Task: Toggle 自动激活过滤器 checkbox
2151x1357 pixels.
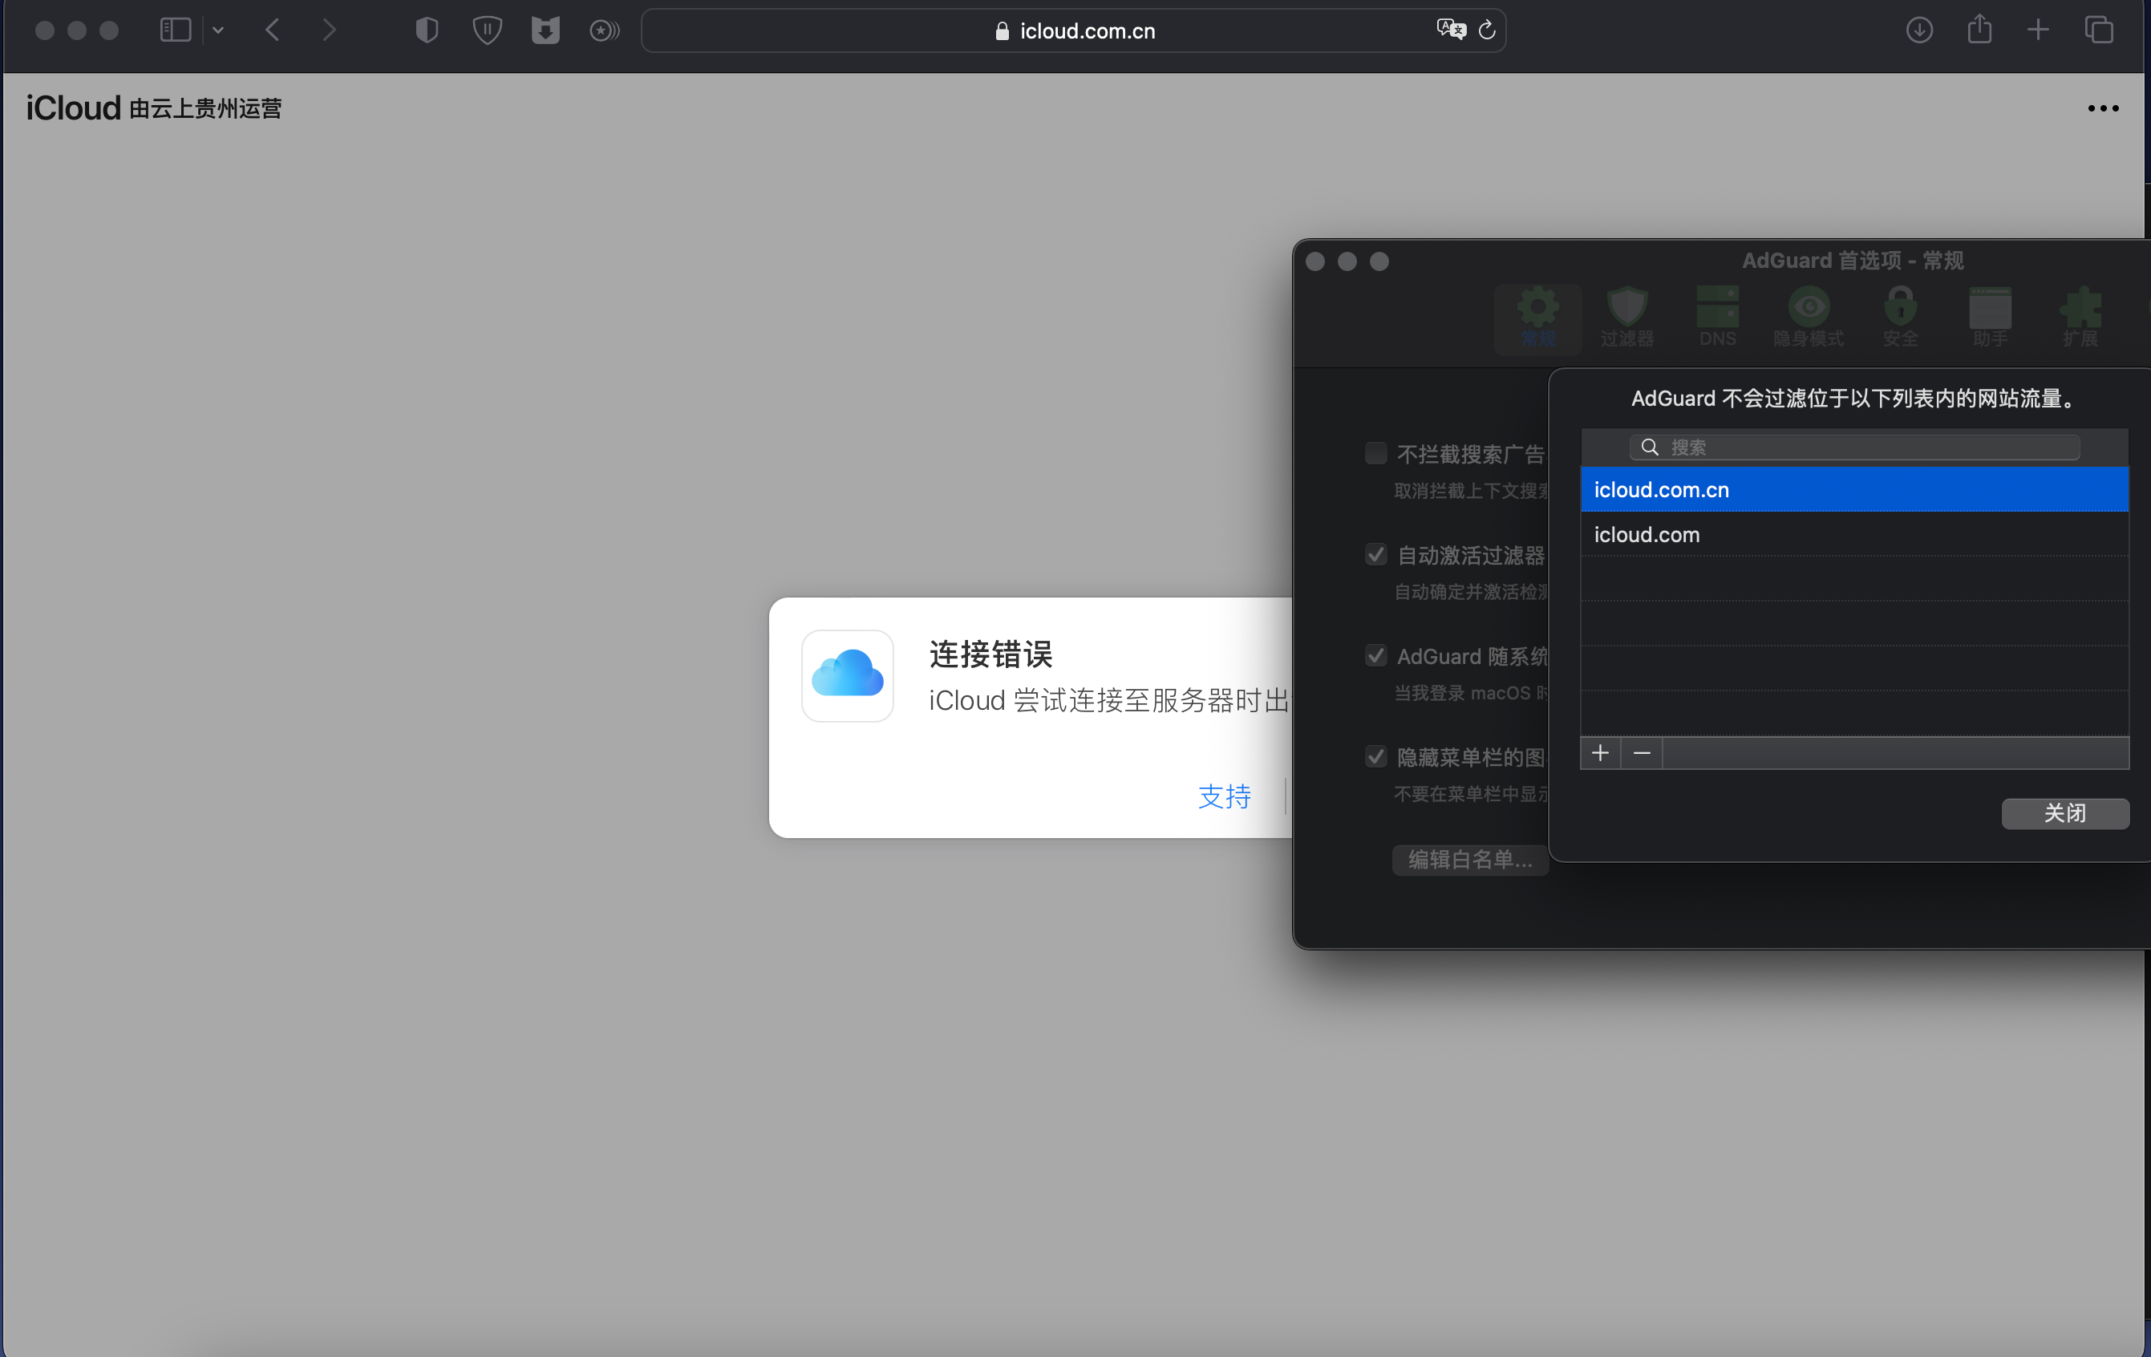Action: pos(1375,554)
